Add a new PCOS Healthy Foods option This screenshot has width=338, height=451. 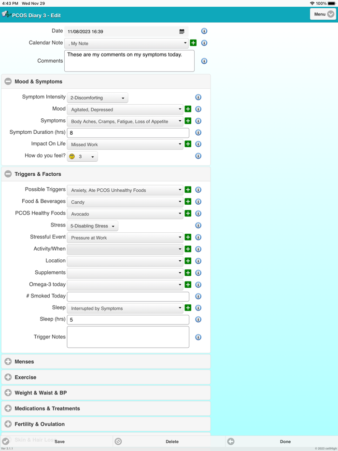point(188,213)
